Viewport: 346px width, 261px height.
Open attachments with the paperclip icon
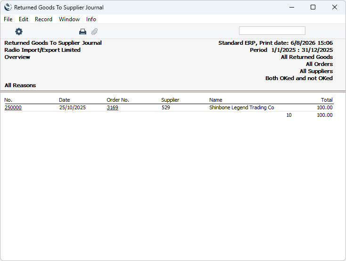pyautogui.click(x=94, y=32)
